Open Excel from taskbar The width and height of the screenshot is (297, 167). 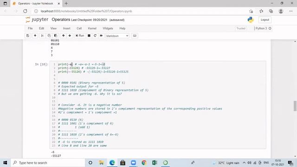click(x=155, y=163)
